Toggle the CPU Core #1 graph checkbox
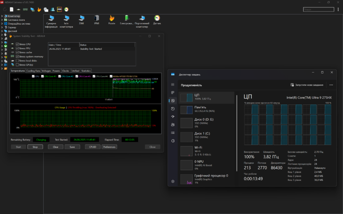Screen dimensions: 343x214 [42, 76]
